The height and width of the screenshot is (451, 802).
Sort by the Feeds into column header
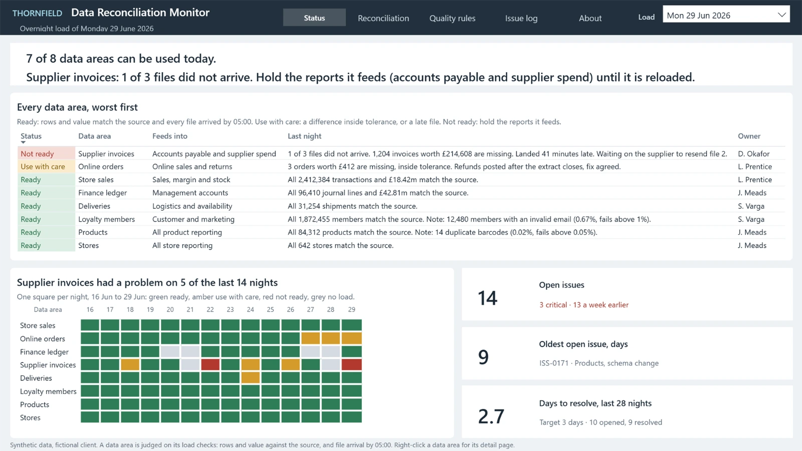(170, 136)
